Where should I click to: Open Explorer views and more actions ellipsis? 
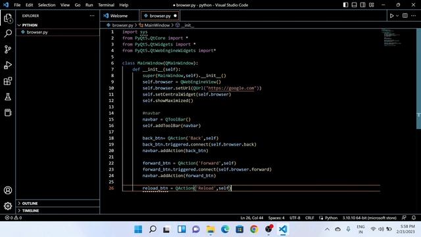tap(92, 16)
